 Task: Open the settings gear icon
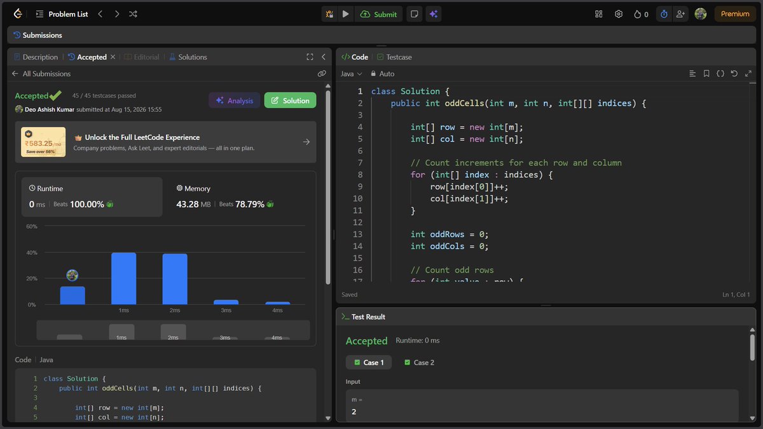tap(619, 14)
